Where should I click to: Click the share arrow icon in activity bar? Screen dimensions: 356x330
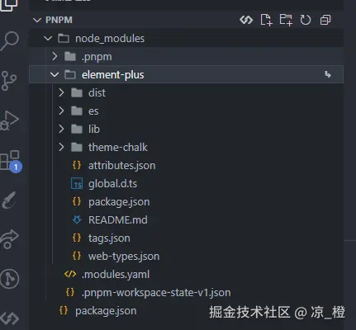click(9, 238)
